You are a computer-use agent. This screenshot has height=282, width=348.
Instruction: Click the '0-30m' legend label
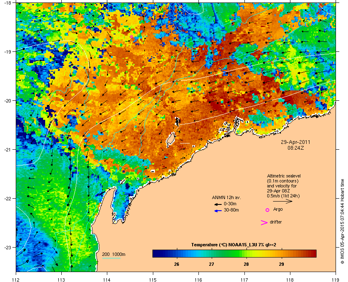pyautogui.click(x=230, y=204)
